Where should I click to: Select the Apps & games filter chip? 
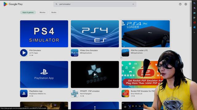tap(28, 12)
